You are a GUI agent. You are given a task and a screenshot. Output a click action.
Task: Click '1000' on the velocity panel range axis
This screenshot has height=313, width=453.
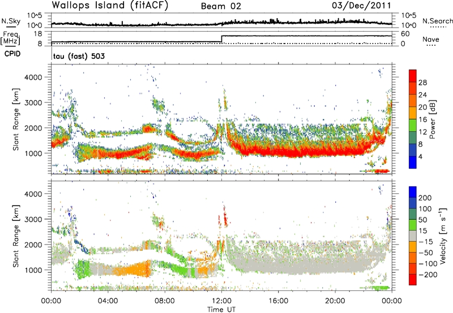[33, 270]
